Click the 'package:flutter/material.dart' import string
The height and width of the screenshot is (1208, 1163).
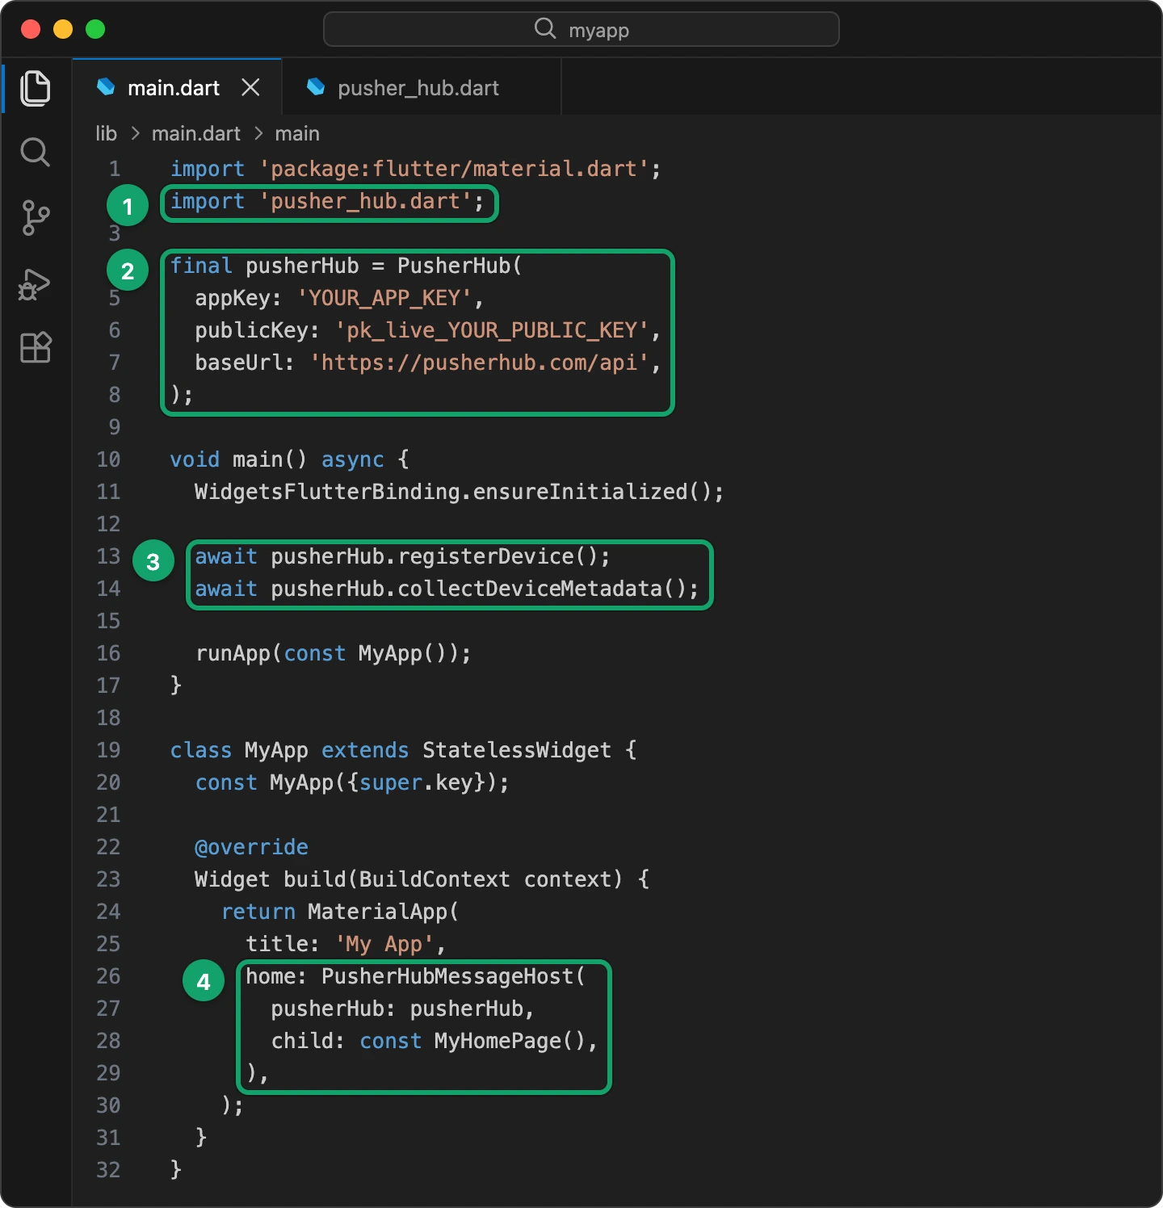pos(455,169)
